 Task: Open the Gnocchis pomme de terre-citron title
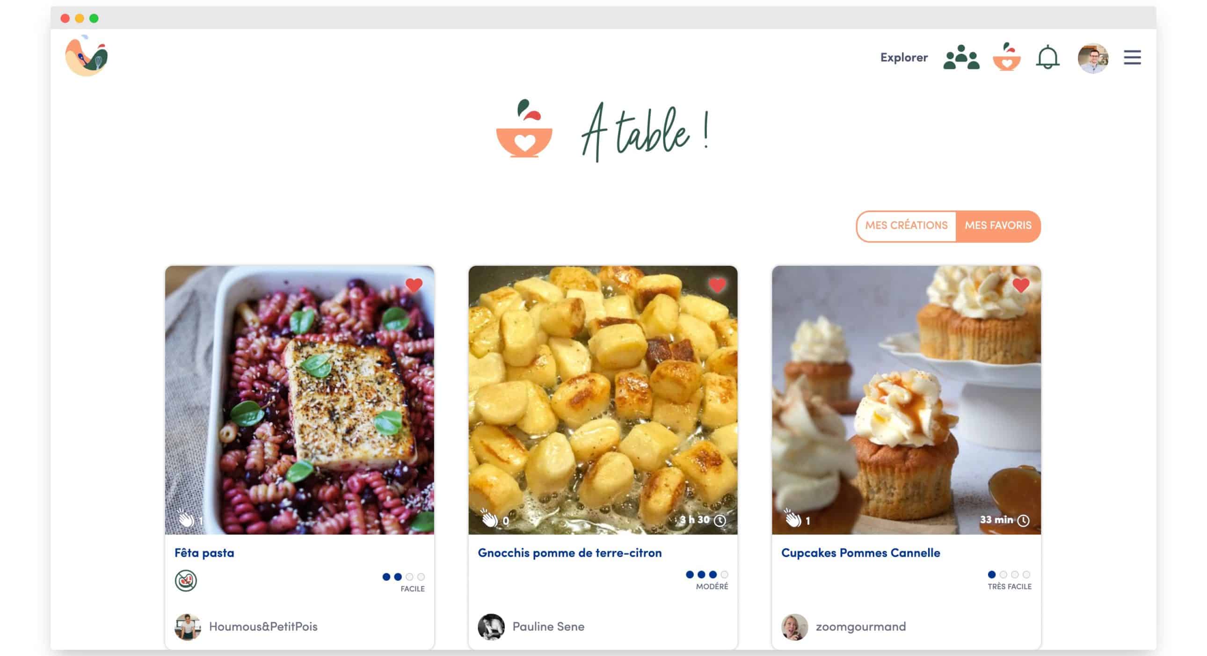pos(570,553)
